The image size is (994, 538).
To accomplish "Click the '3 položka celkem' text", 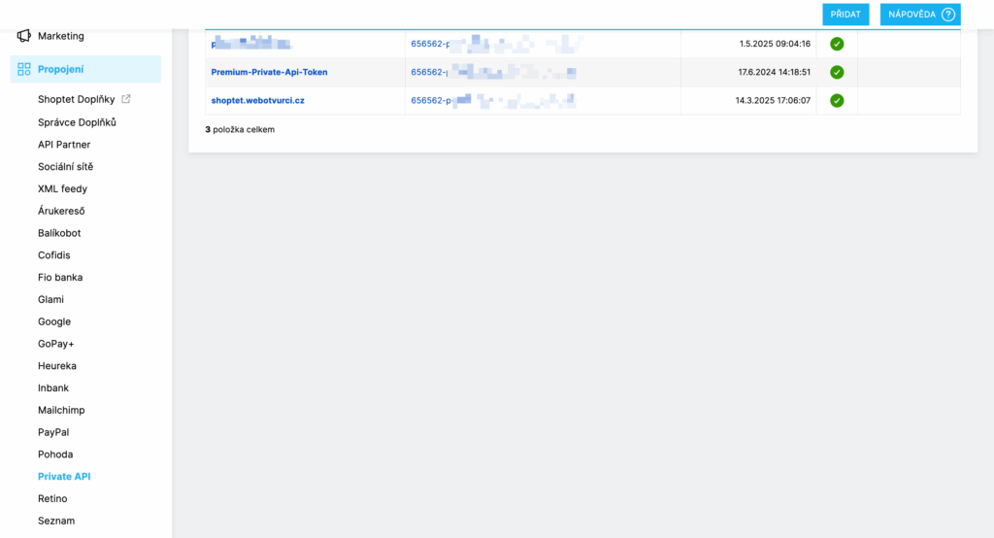I will click(x=240, y=129).
